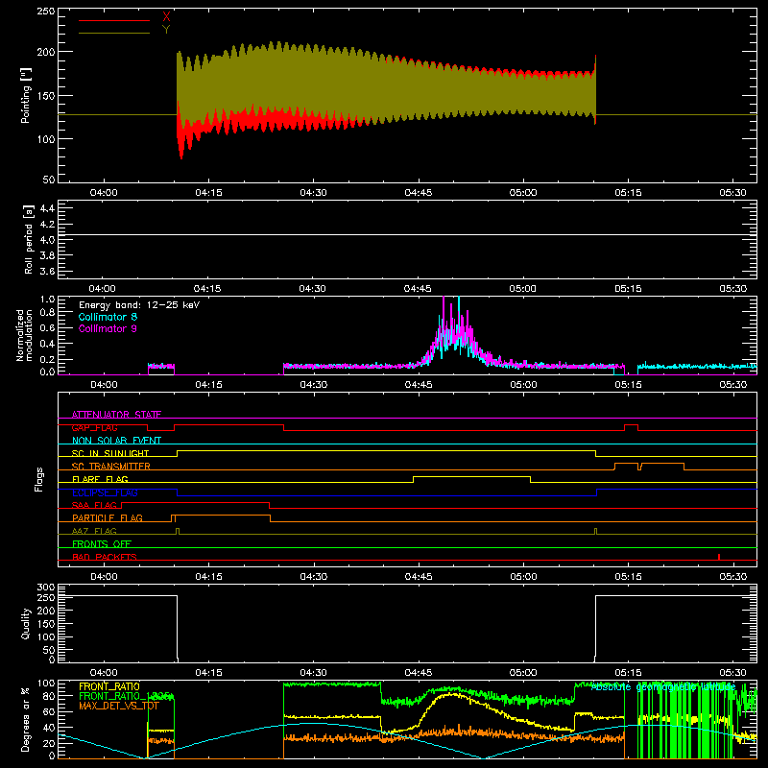Click the 'Pointing' y-axis title
Viewport: 768px width, 768px height.
pos(26,95)
